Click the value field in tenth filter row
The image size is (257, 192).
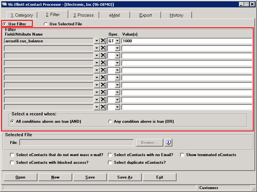(x=187, y=107)
